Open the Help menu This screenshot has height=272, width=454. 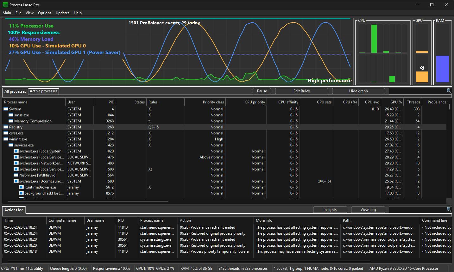tap(78, 13)
